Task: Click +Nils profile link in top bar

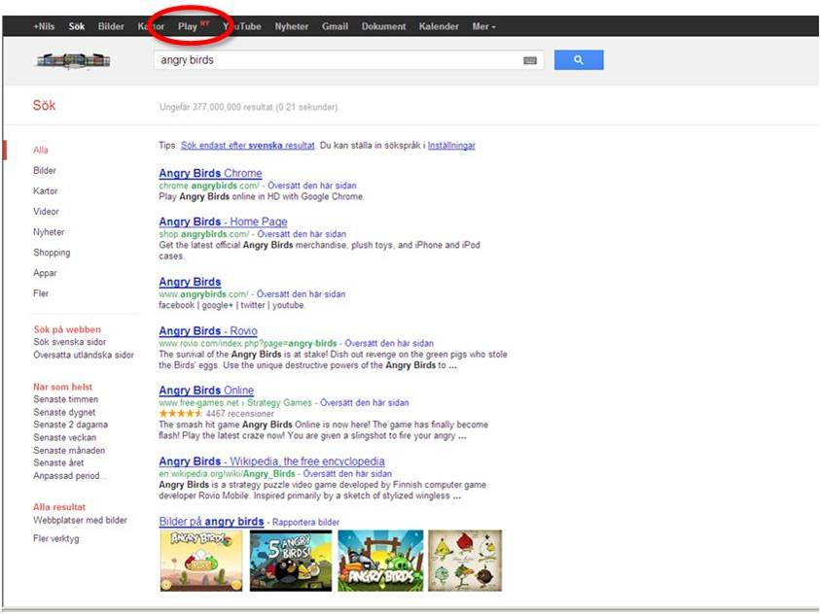Action: tap(44, 26)
